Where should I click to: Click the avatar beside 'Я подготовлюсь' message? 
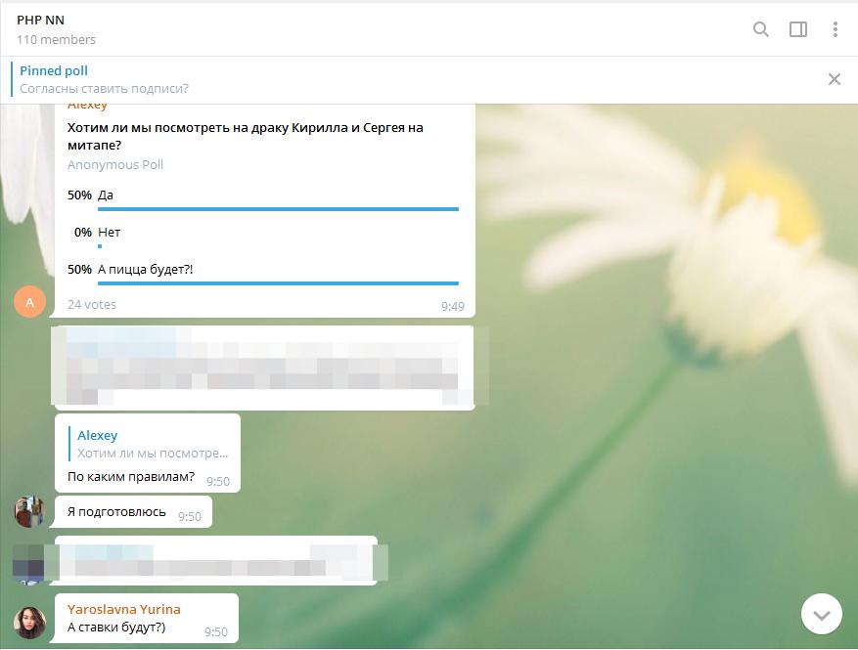[x=29, y=510]
